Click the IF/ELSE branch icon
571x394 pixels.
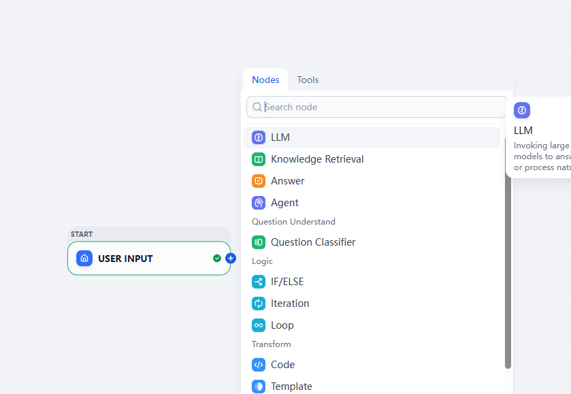259,282
